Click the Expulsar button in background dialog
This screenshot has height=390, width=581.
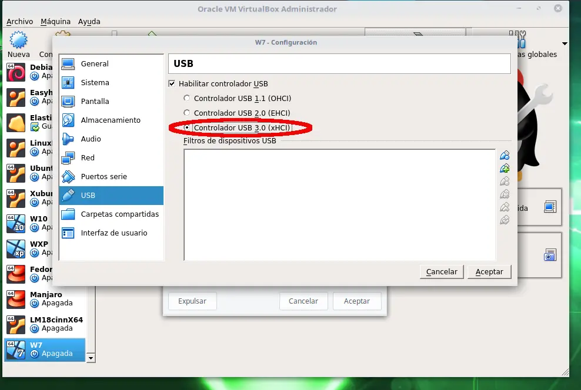pyautogui.click(x=192, y=301)
